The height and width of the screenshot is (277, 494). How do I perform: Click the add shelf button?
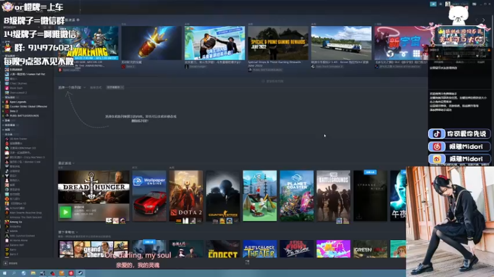tap(272, 81)
